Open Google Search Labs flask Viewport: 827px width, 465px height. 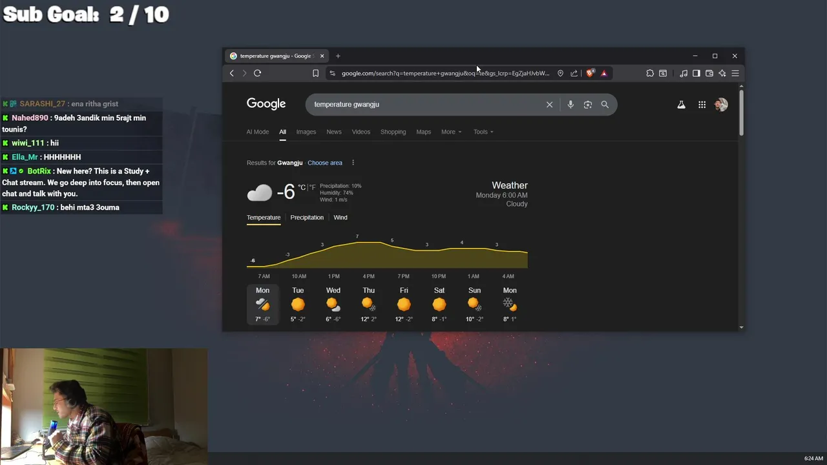click(x=681, y=105)
